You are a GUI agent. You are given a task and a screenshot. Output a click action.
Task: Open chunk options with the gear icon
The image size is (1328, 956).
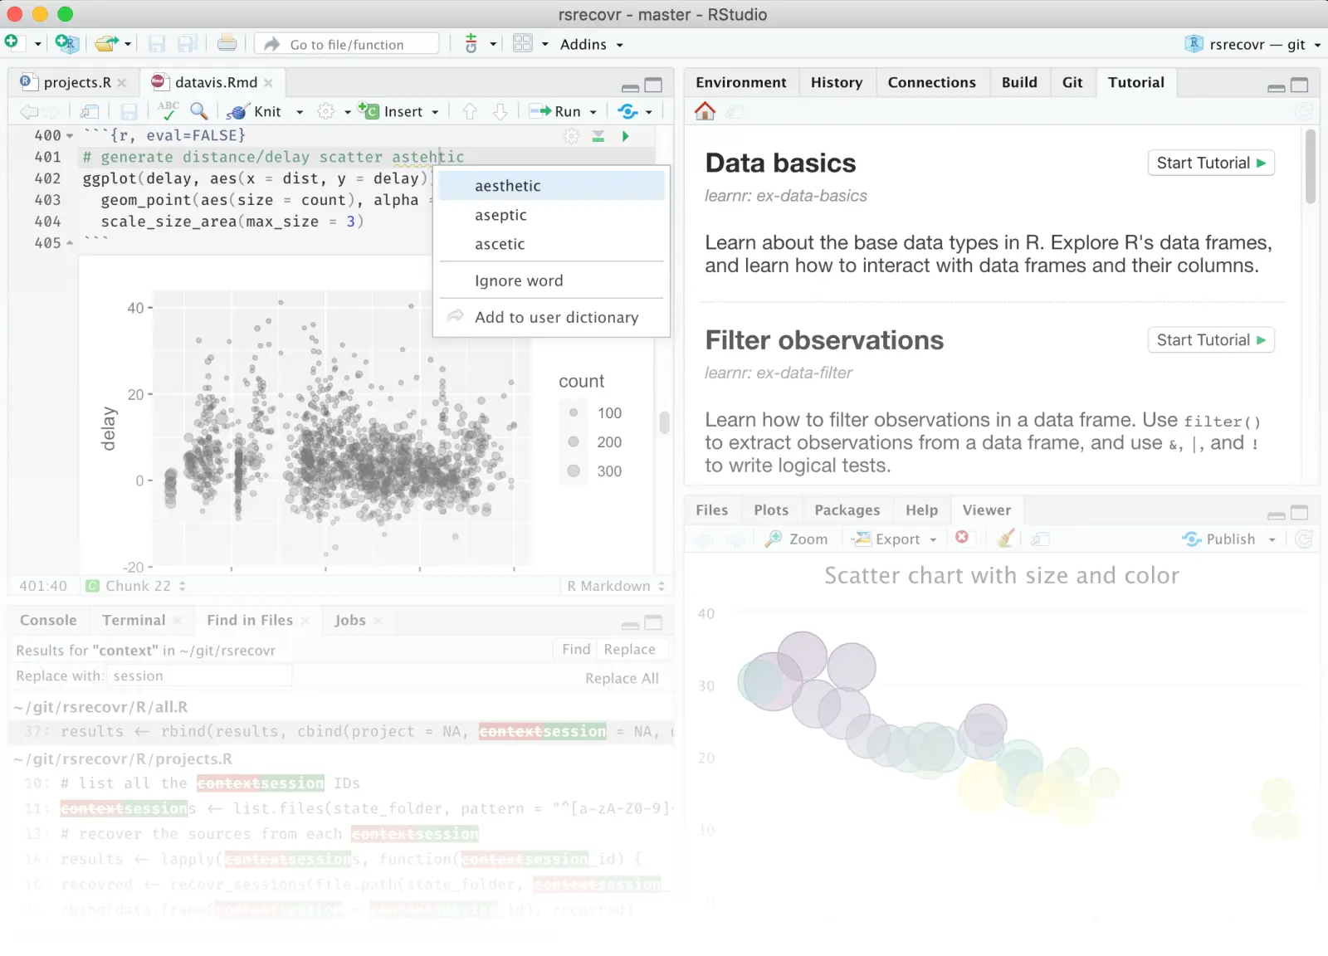[x=571, y=136]
